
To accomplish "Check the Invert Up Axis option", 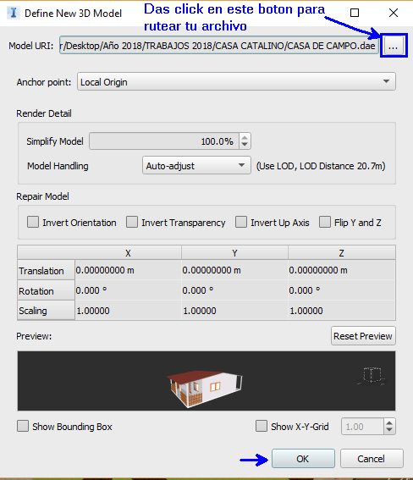I will pyautogui.click(x=241, y=222).
